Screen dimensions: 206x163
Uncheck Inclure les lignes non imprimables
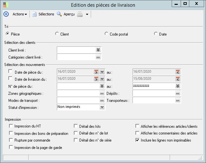click(x=138, y=140)
